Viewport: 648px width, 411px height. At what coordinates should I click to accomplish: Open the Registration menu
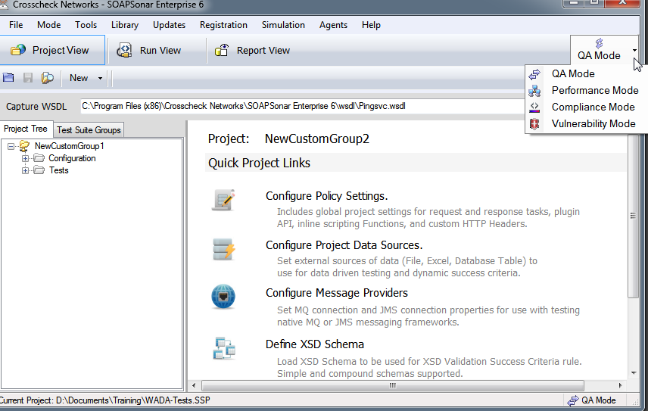(x=223, y=25)
